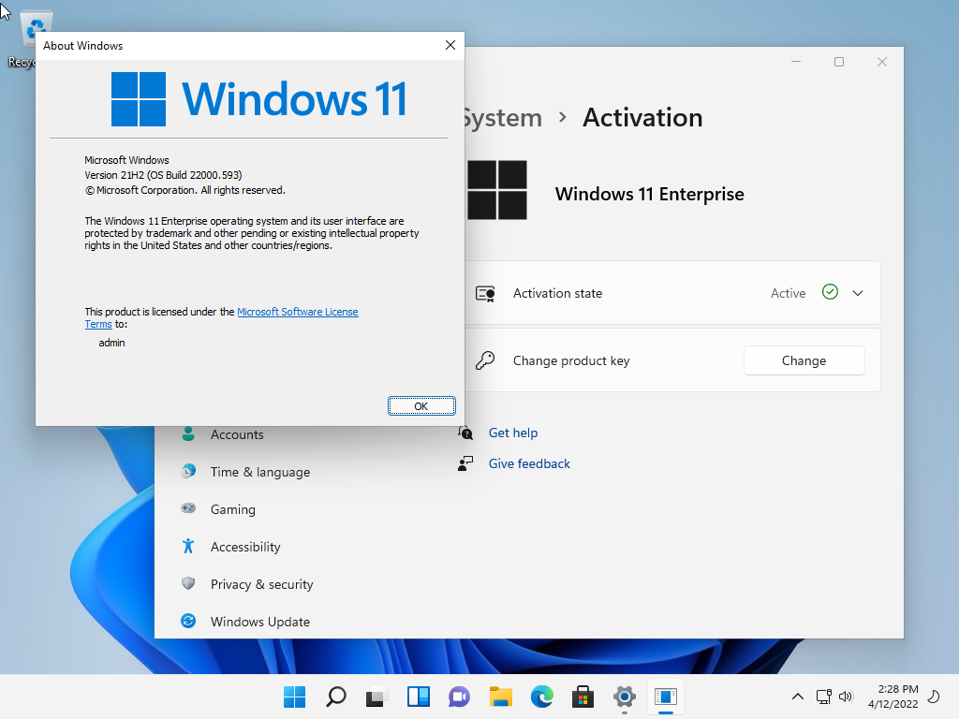The width and height of the screenshot is (959, 719).
Task: Open File Explorer from the taskbar
Action: pos(500,697)
